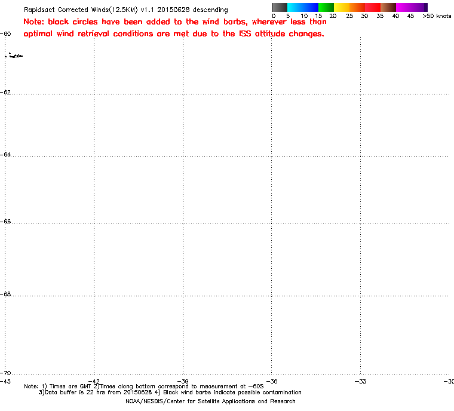This screenshot has height=411, width=454.
Task: Click the yellow 20-25 knots color band
Action: [342, 7]
